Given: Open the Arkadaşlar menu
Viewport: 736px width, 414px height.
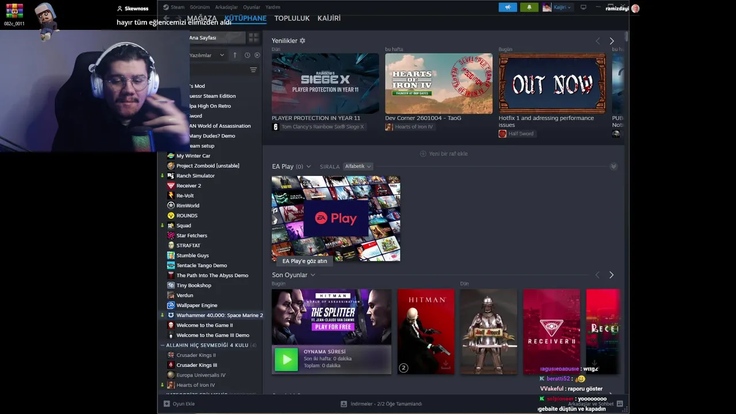Looking at the screenshot, I should pyautogui.click(x=226, y=7).
